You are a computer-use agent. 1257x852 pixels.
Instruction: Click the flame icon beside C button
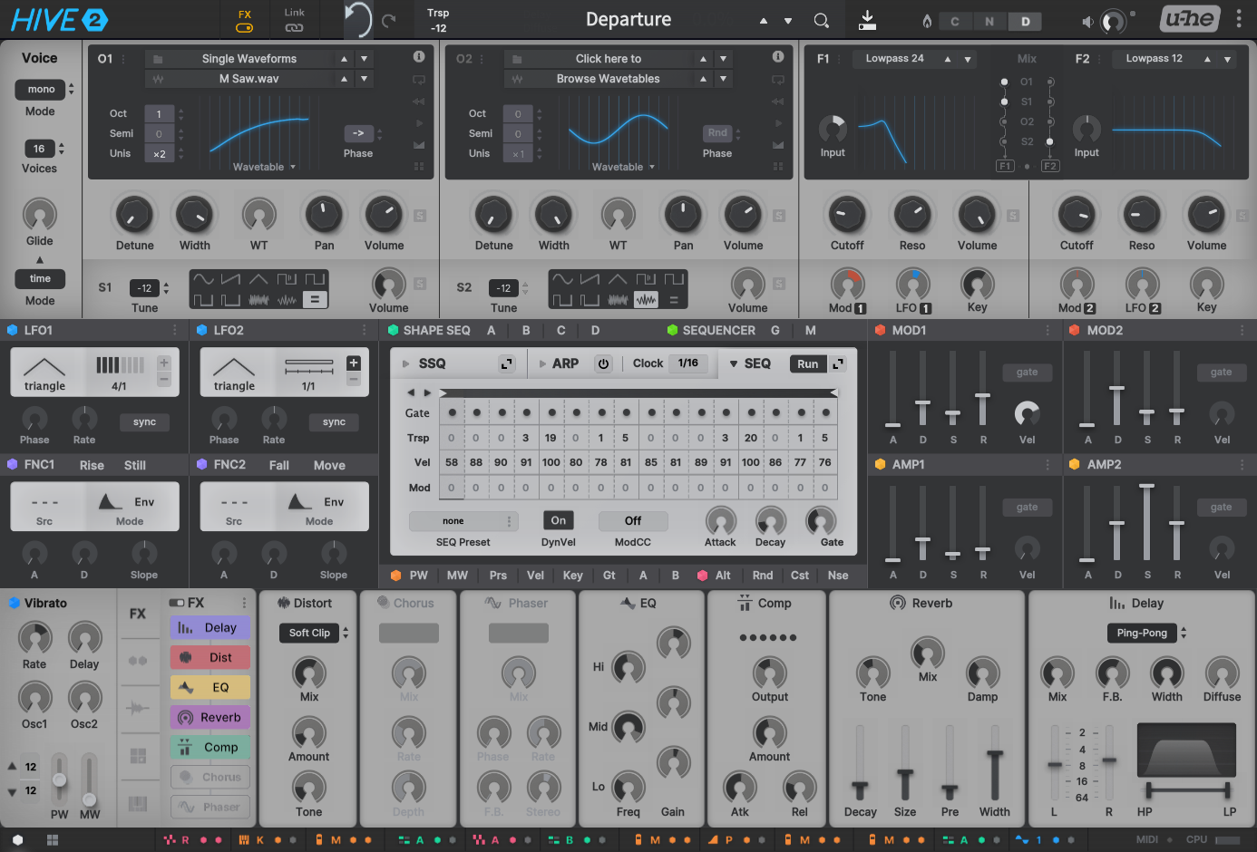[927, 21]
